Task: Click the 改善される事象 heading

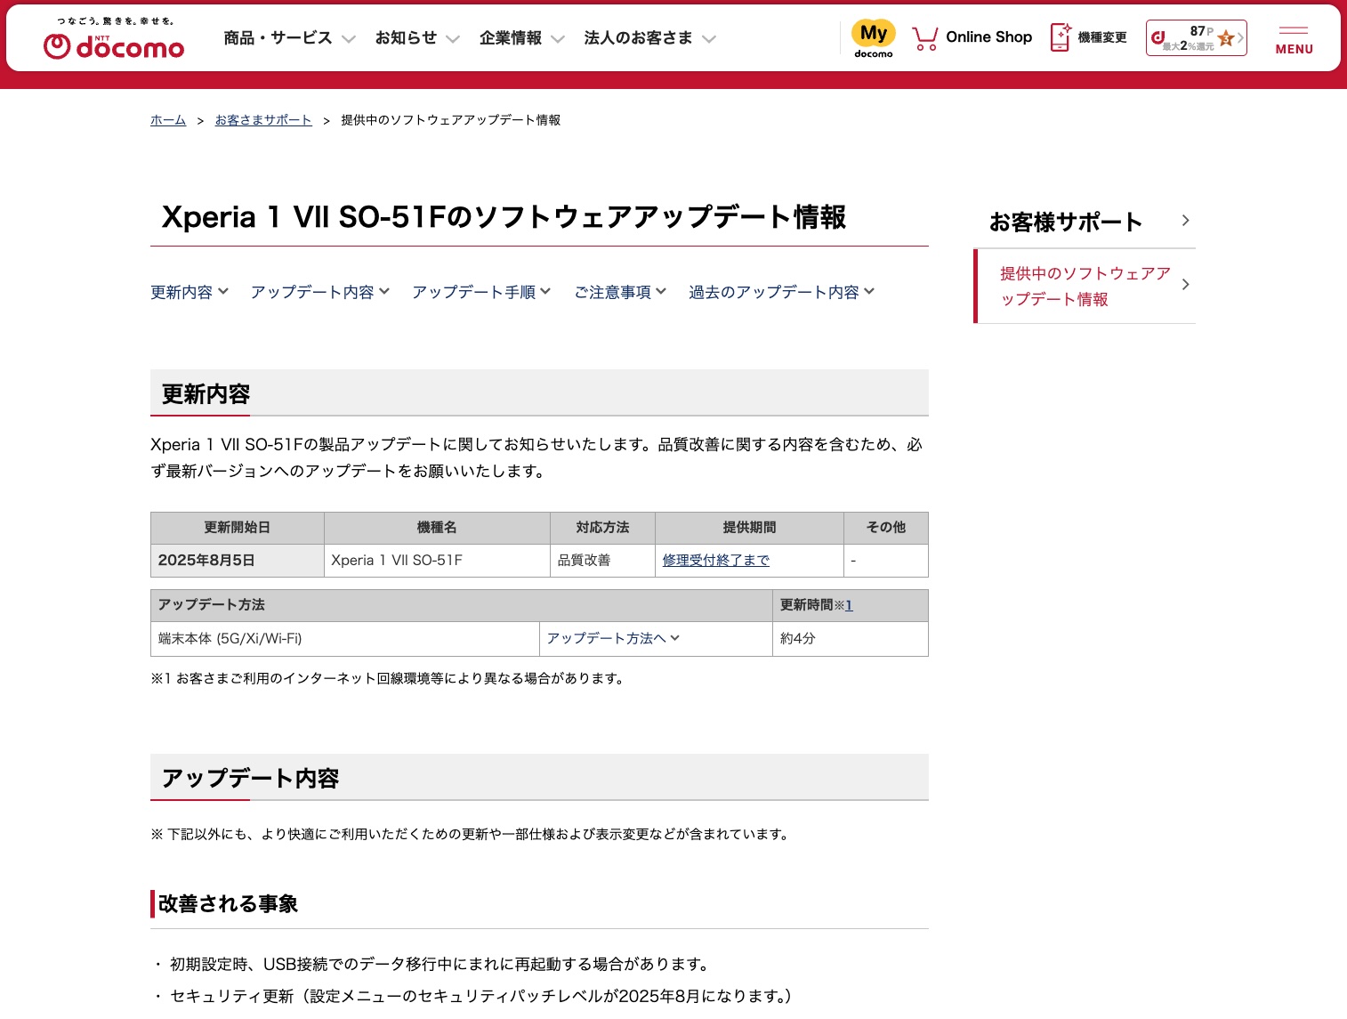Action: [228, 904]
